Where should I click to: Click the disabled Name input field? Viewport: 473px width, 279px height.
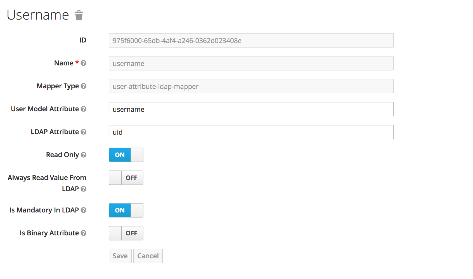click(251, 63)
